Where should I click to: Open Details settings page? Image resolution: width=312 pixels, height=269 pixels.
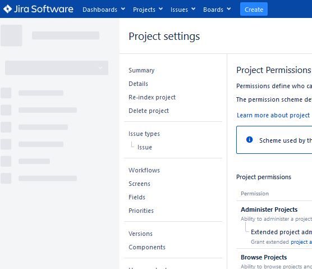[138, 84]
